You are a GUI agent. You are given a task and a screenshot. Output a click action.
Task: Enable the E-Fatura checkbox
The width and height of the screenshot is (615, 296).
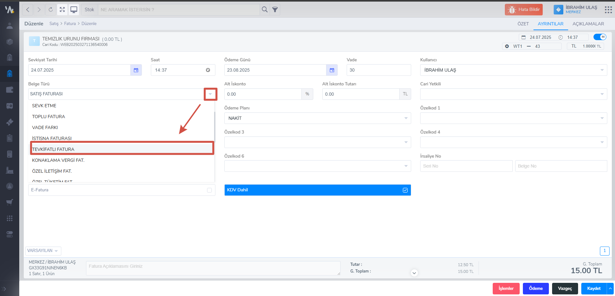pyautogui.click(x=209, y=190)
